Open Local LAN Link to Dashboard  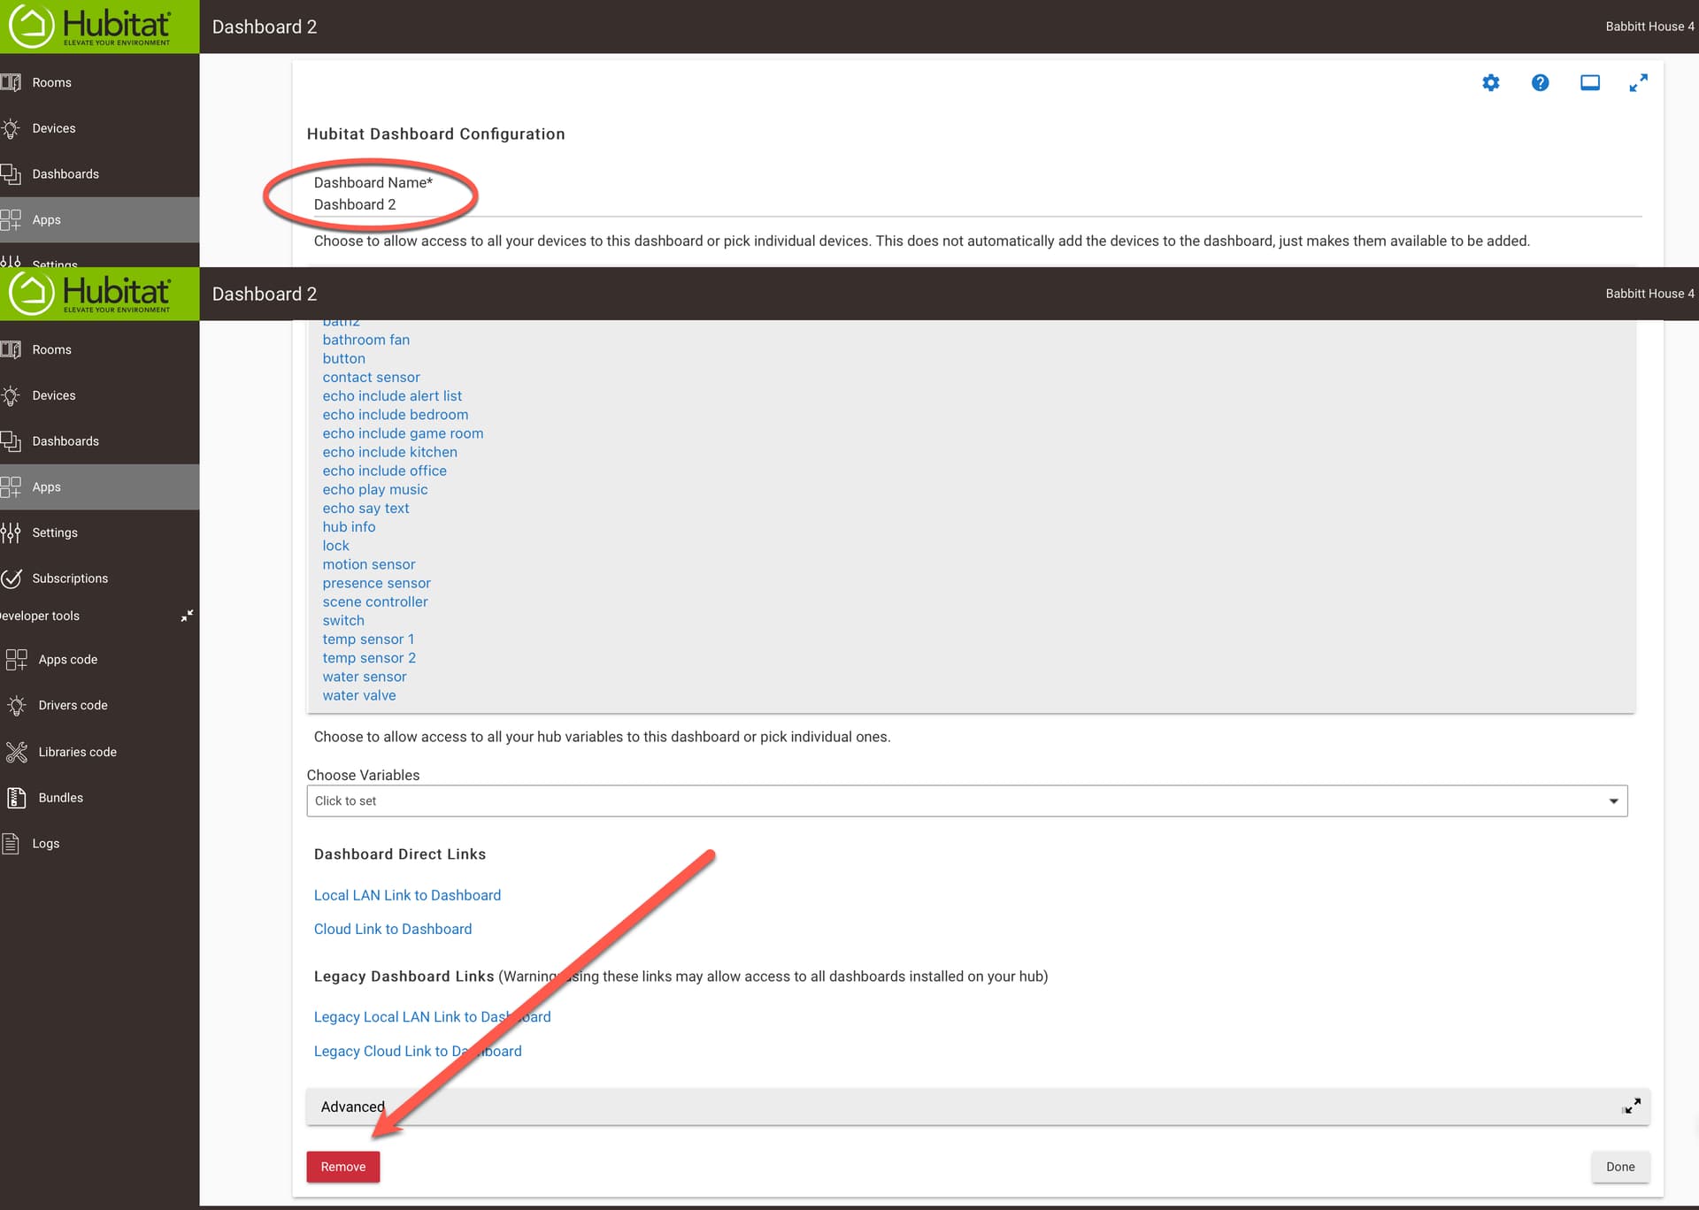point(407,895)
